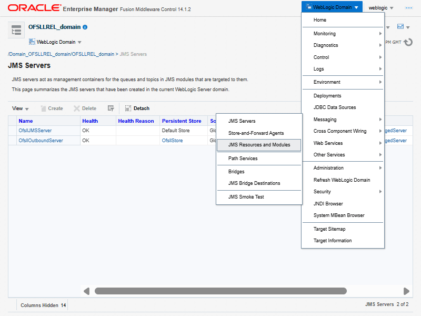Open Other Services menu entry

[343, 154]
